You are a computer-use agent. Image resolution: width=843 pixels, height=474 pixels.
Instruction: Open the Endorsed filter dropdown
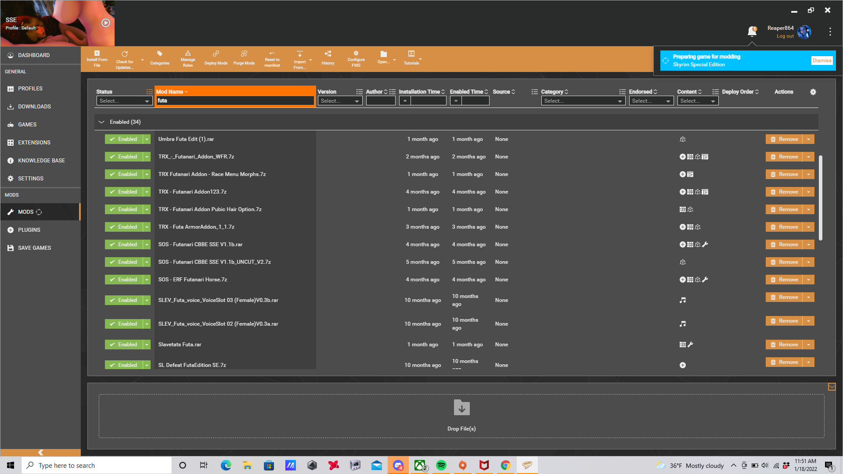[x=651, y=101]
